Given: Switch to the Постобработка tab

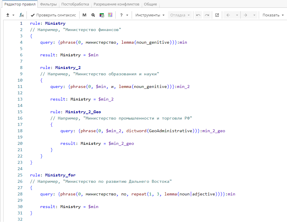Looking at the screenshot, I should pos(75,4).
